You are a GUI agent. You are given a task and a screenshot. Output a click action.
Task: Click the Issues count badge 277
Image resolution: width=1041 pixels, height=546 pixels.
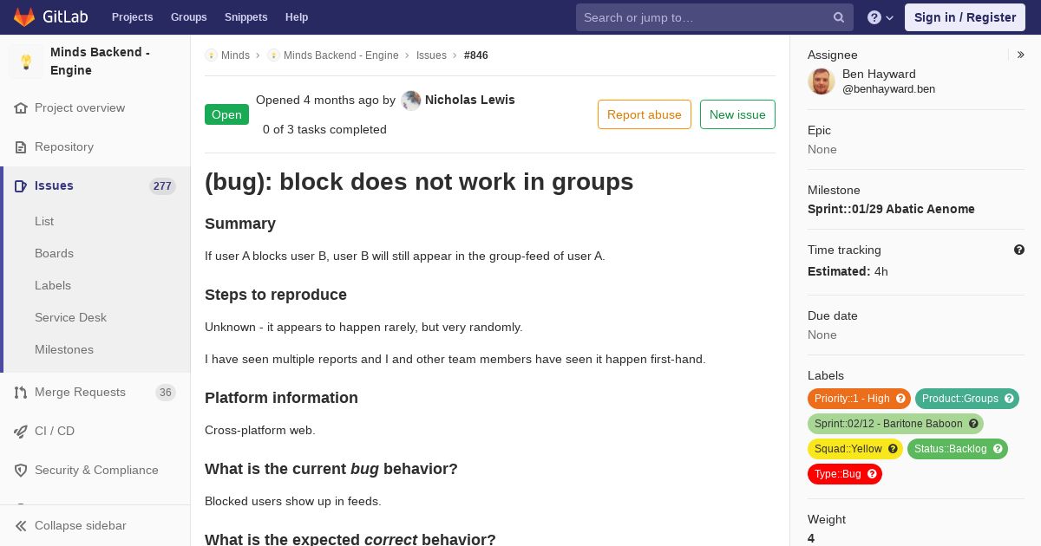pyautogui.click(x=162, y=186)
